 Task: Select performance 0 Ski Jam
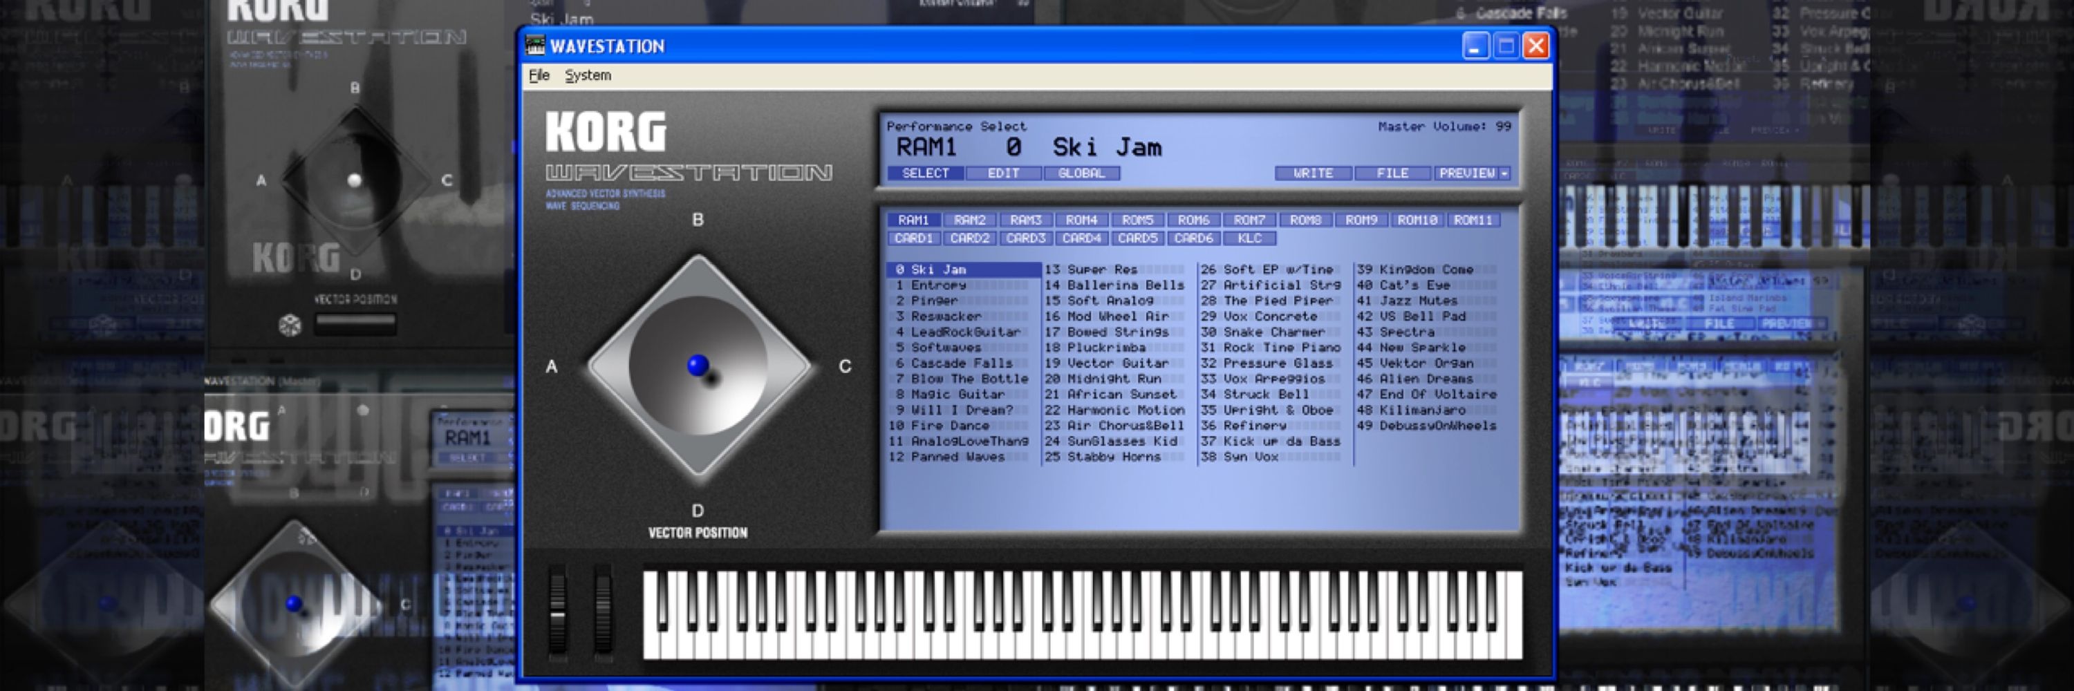pyautogui.click(x=963, y=269)
